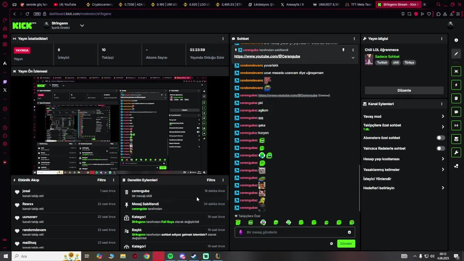Open Denetim Eylemleri panel options menu

[223, 180]
